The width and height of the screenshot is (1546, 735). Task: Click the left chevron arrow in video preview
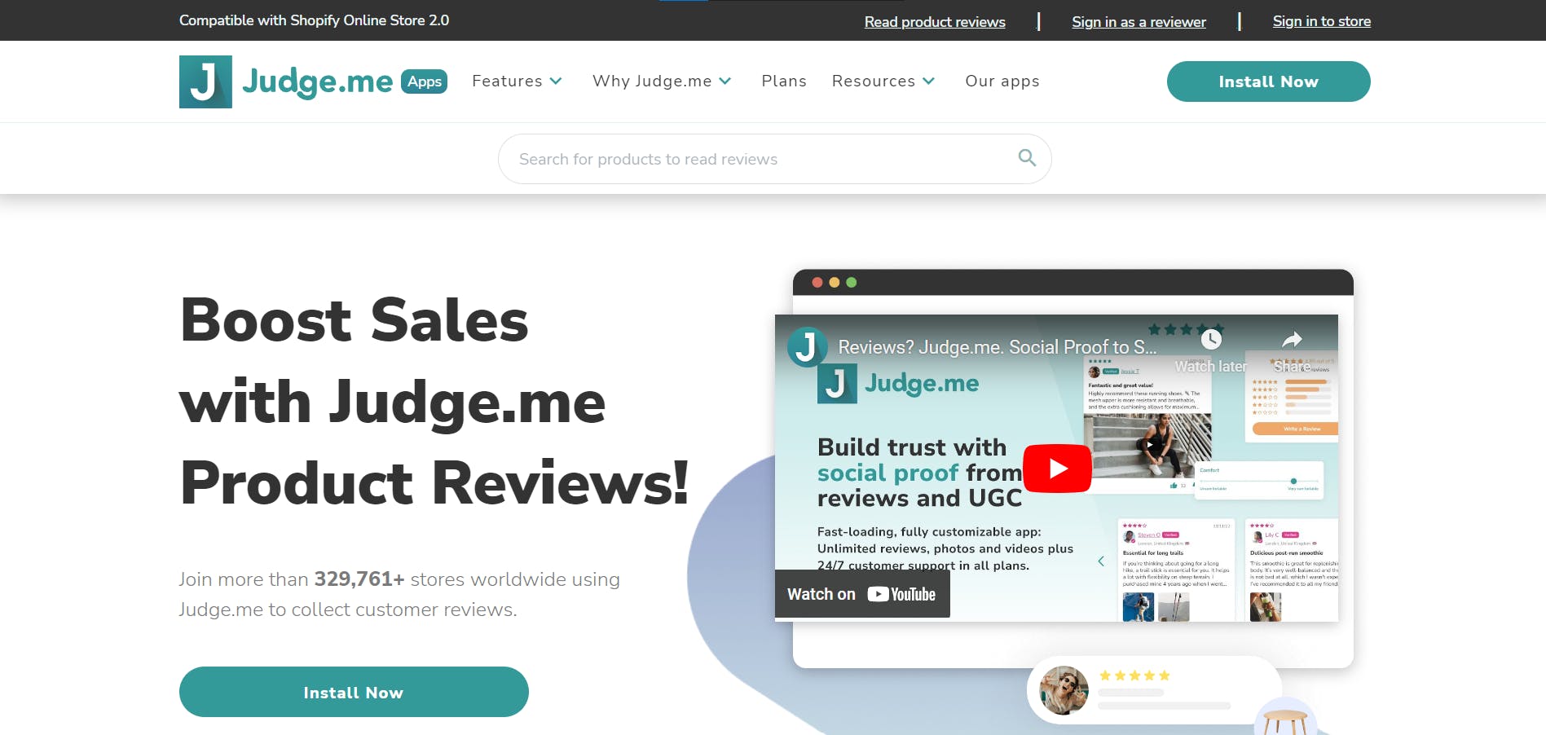click(1101, 561)
